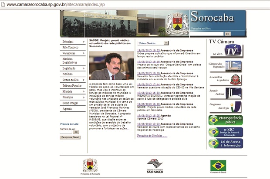
Task: Open Programa Interlegis banner
Action: tap(225, 107)
